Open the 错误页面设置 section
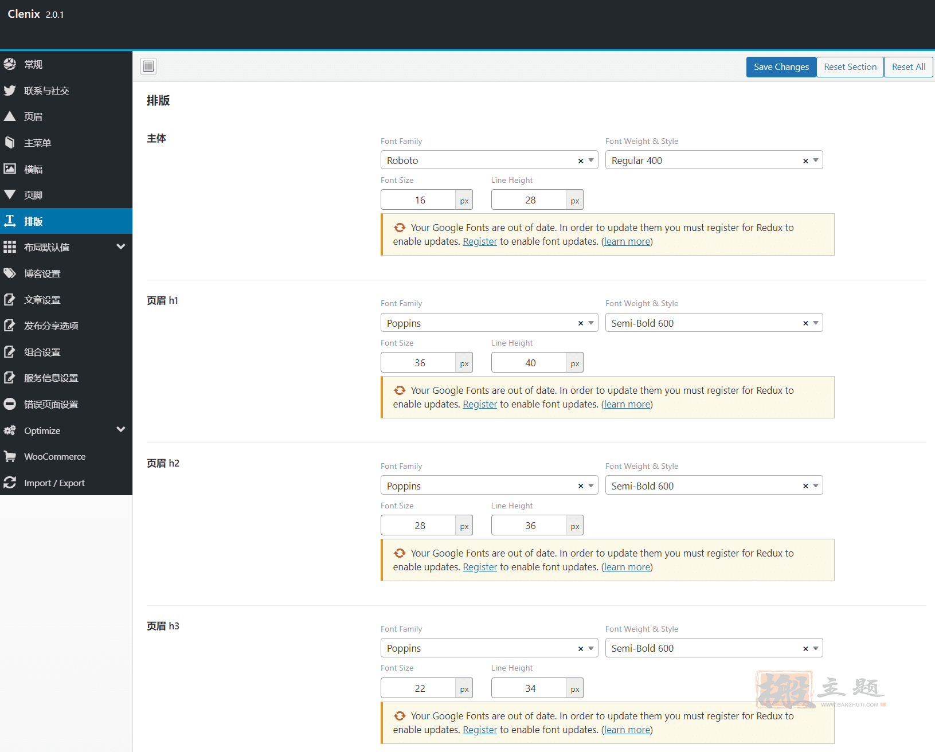The height and width of the screenshot is (752, 935). pos(66,404)
